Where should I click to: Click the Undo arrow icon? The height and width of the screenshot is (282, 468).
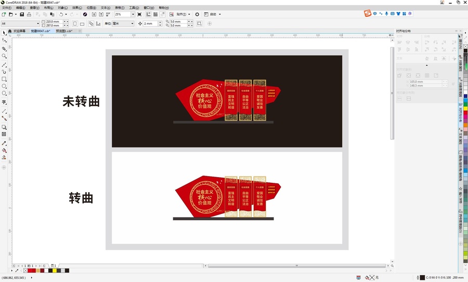point(61,15)
